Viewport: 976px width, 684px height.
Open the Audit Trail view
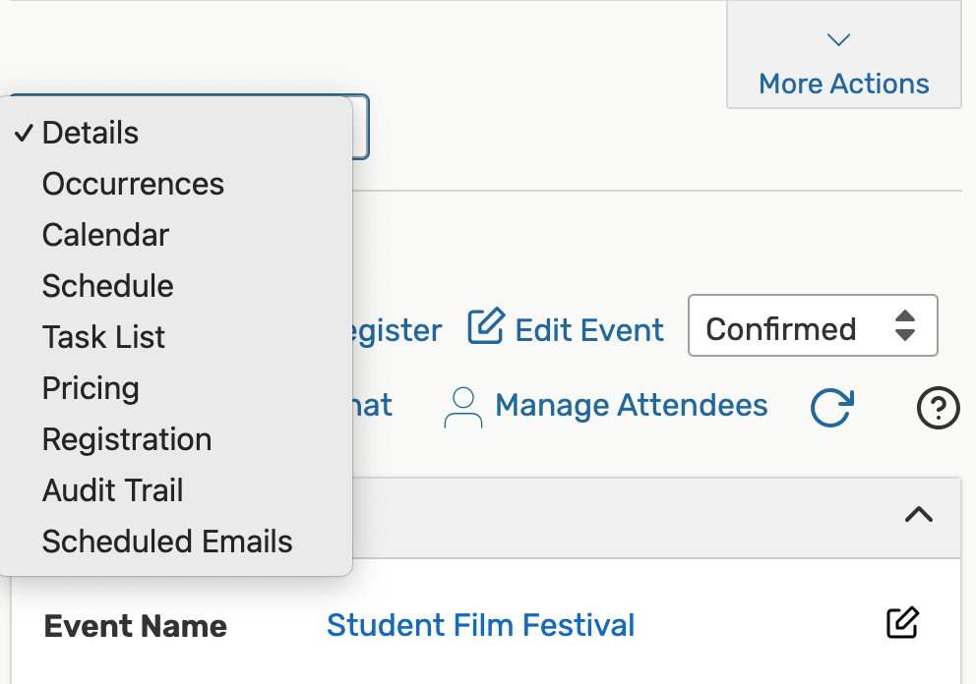(x=112, y=490)
